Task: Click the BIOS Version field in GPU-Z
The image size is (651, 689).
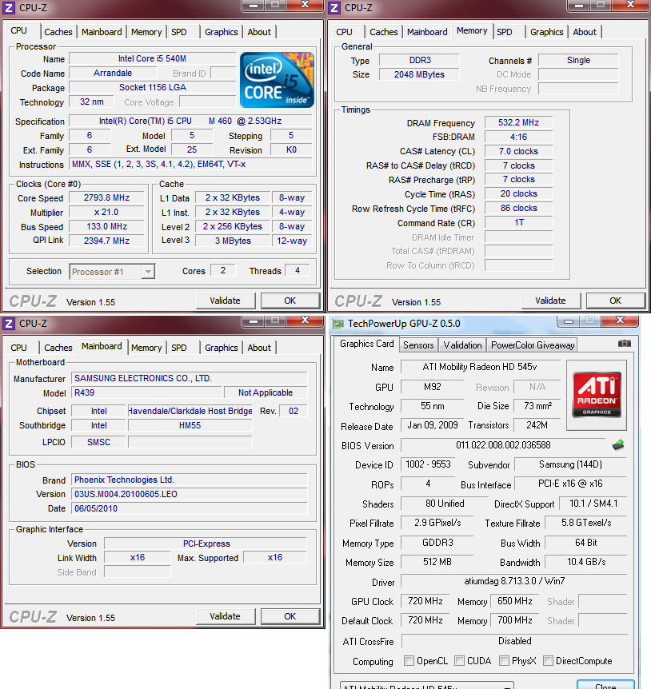Action: 503,445
